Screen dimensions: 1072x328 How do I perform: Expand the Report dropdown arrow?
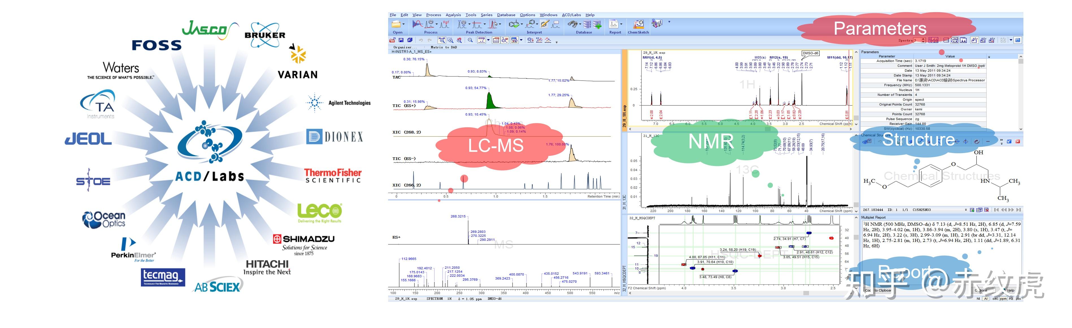click(621, 24)
